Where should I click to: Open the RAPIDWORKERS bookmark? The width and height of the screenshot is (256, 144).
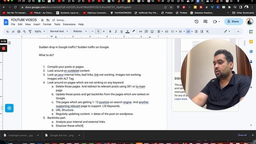(121, 13)
